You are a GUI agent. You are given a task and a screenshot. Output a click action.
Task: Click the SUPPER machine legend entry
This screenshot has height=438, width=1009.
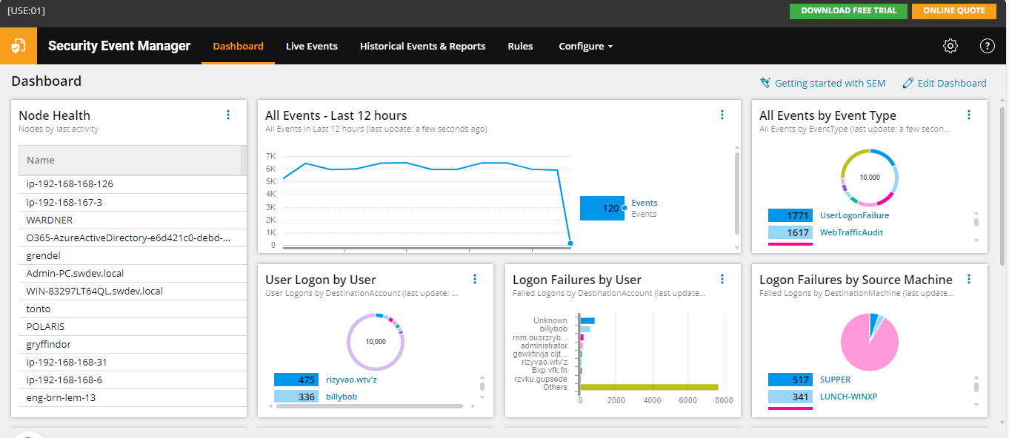[x=836, y=380]
